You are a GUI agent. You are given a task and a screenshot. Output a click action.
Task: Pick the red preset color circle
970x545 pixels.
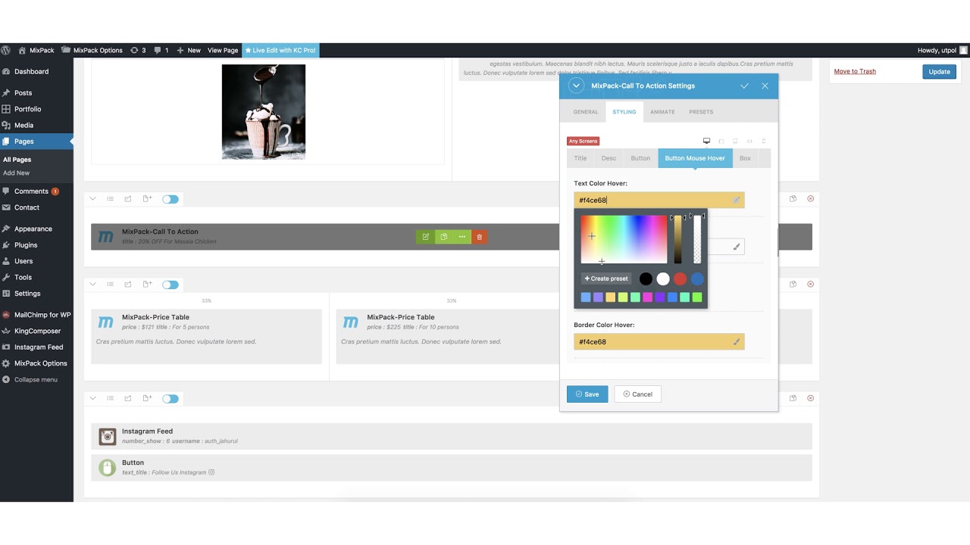pos(680,279)
